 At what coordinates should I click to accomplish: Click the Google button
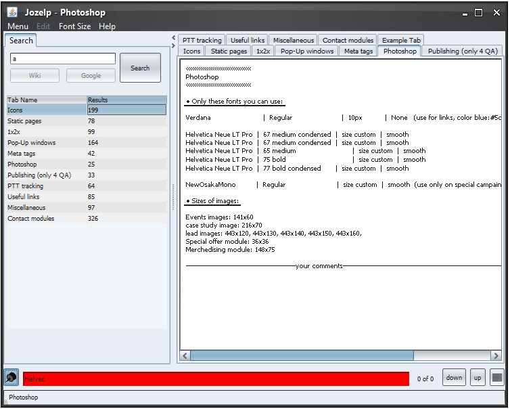91,76
